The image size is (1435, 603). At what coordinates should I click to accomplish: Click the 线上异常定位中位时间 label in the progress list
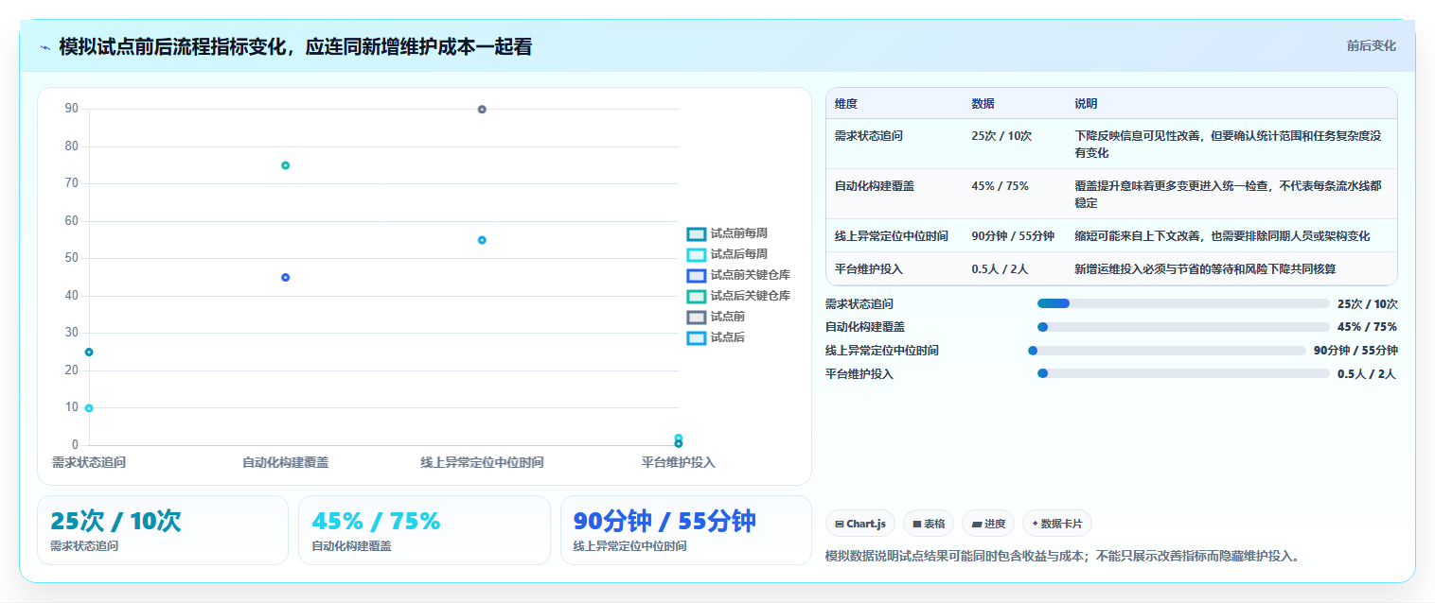tap(882, 351)
